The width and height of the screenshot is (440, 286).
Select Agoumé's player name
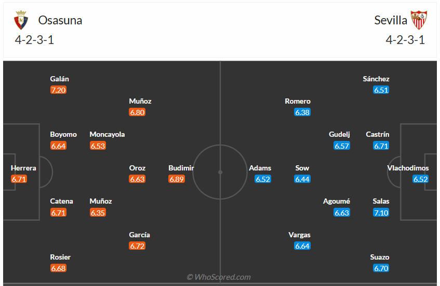pyautogui.click(x=337, y=201)
